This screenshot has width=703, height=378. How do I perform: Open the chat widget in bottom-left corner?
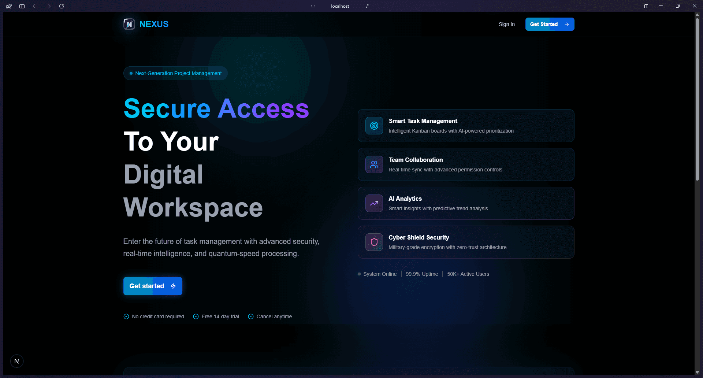pos(17,361)
